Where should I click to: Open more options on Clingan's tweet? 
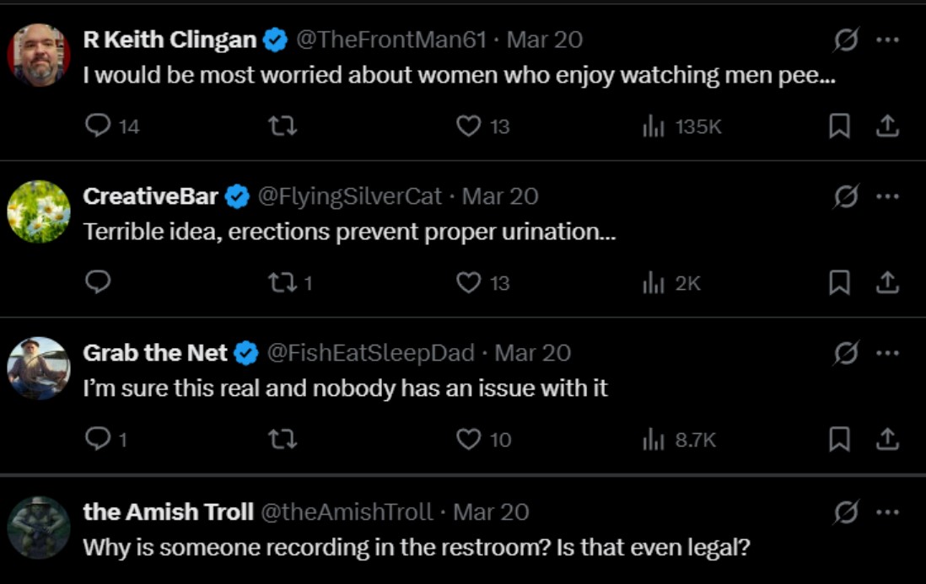(887, 40)
